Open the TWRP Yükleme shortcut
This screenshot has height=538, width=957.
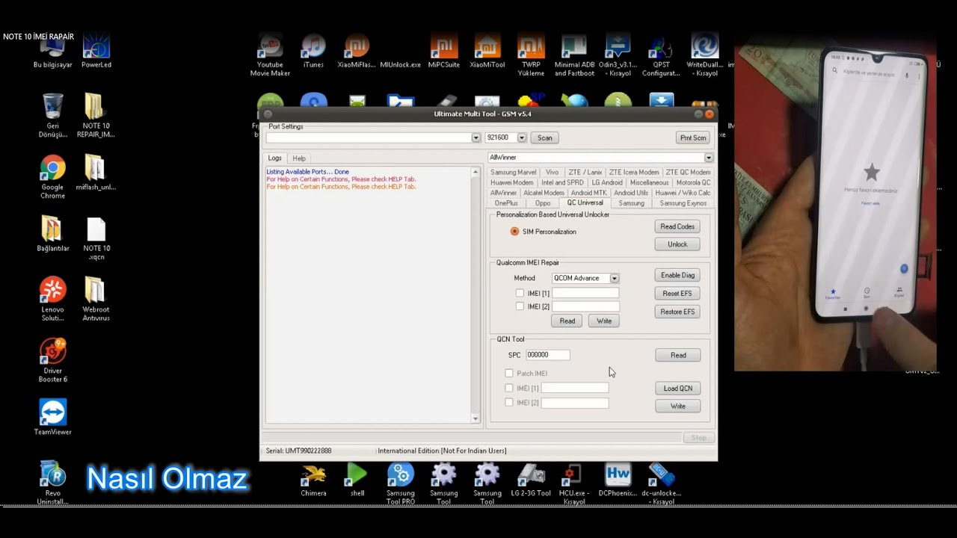(531, 55)
